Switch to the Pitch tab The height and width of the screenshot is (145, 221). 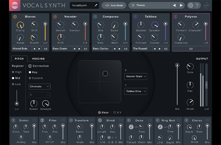click(x=19, y=59)
